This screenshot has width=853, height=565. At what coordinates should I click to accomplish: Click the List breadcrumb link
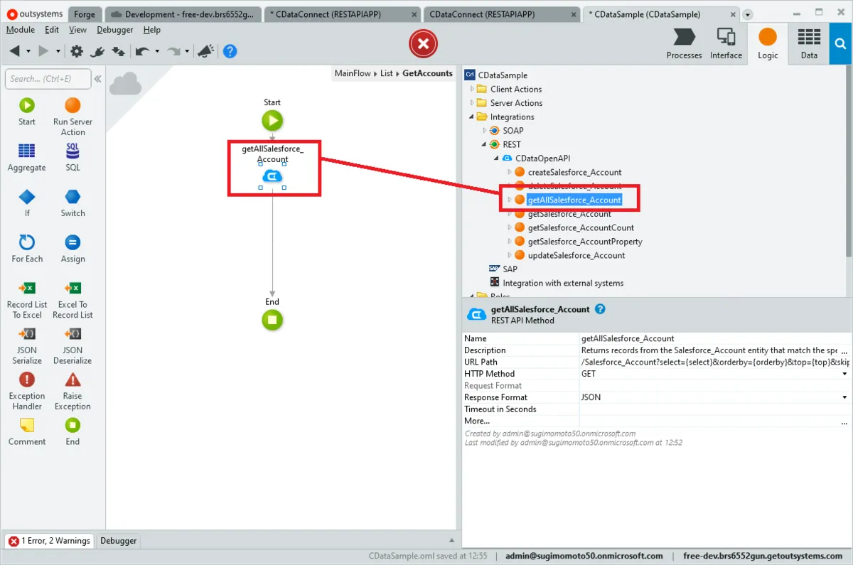point(386,73)
